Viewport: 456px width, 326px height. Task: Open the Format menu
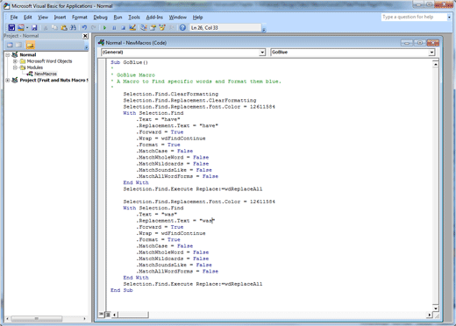pyautogui.click(x=80, y=18)
